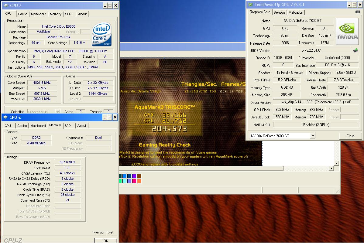Screen dimensions: 364x252
Task: Click the Bandwidth value 27.9 GB/s
Action: (x=343, y=95)
